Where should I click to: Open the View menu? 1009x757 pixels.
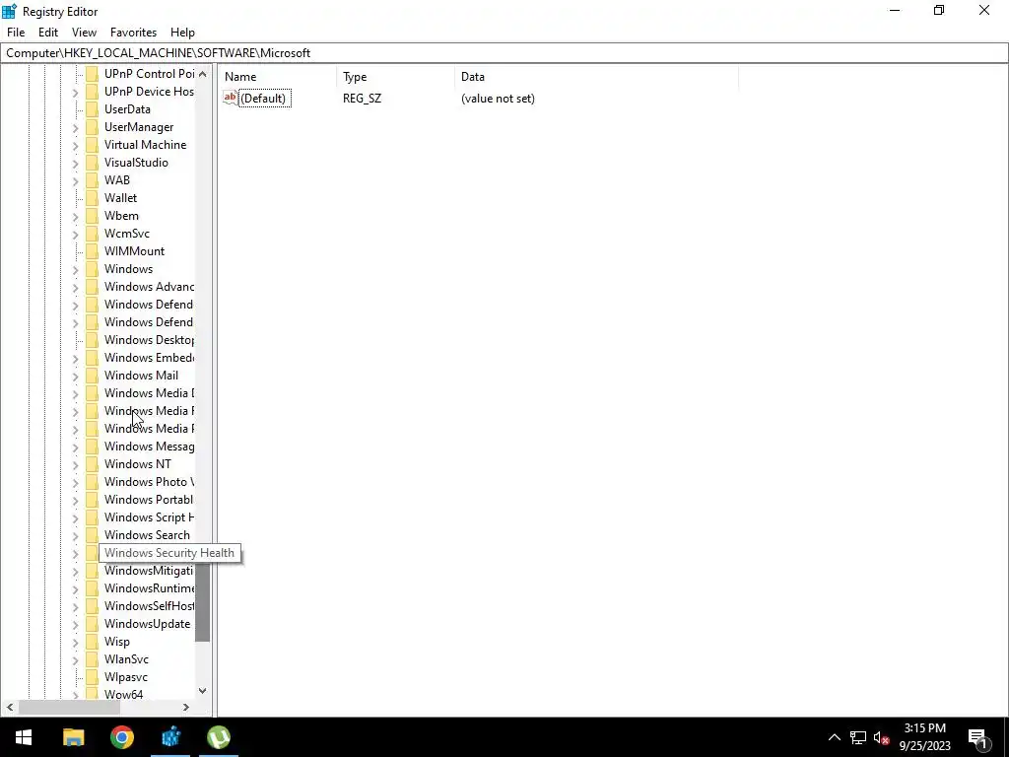(84, 33)
